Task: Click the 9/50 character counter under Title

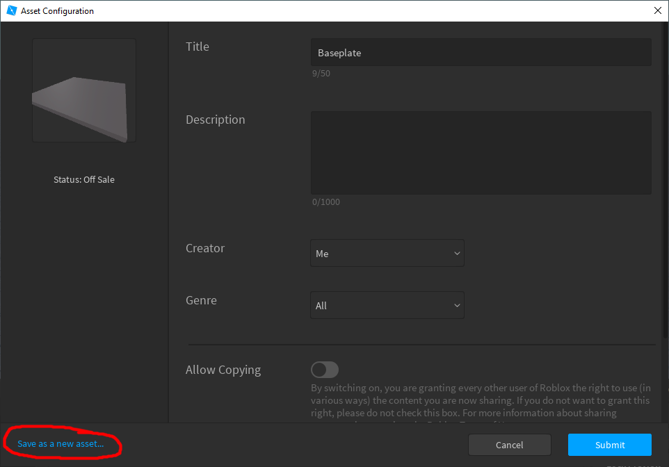Action: [321, 73]
